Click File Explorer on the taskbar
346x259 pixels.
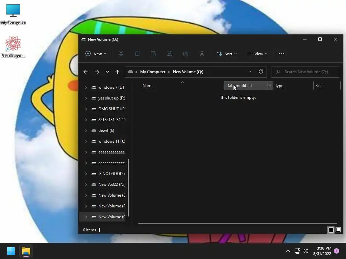[x=26, y=251]
